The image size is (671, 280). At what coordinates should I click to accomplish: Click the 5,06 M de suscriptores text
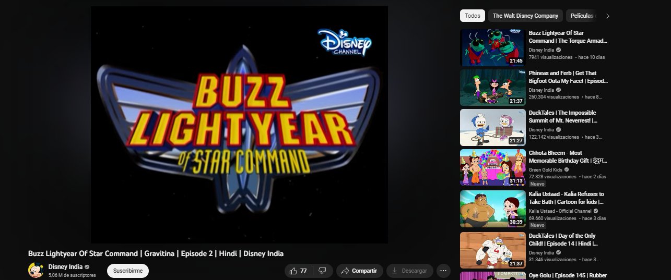[x=72, y=275]
